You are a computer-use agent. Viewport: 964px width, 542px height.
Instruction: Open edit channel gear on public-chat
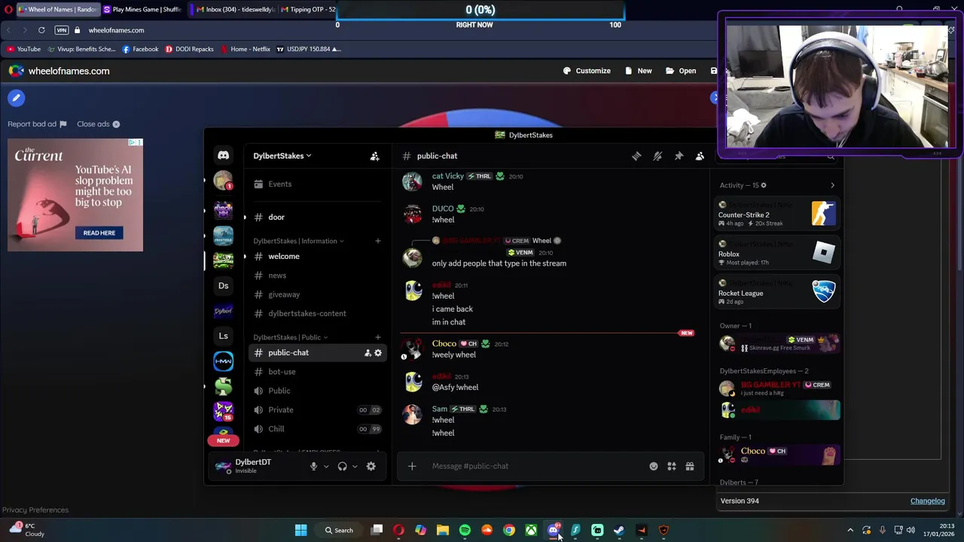378,352
